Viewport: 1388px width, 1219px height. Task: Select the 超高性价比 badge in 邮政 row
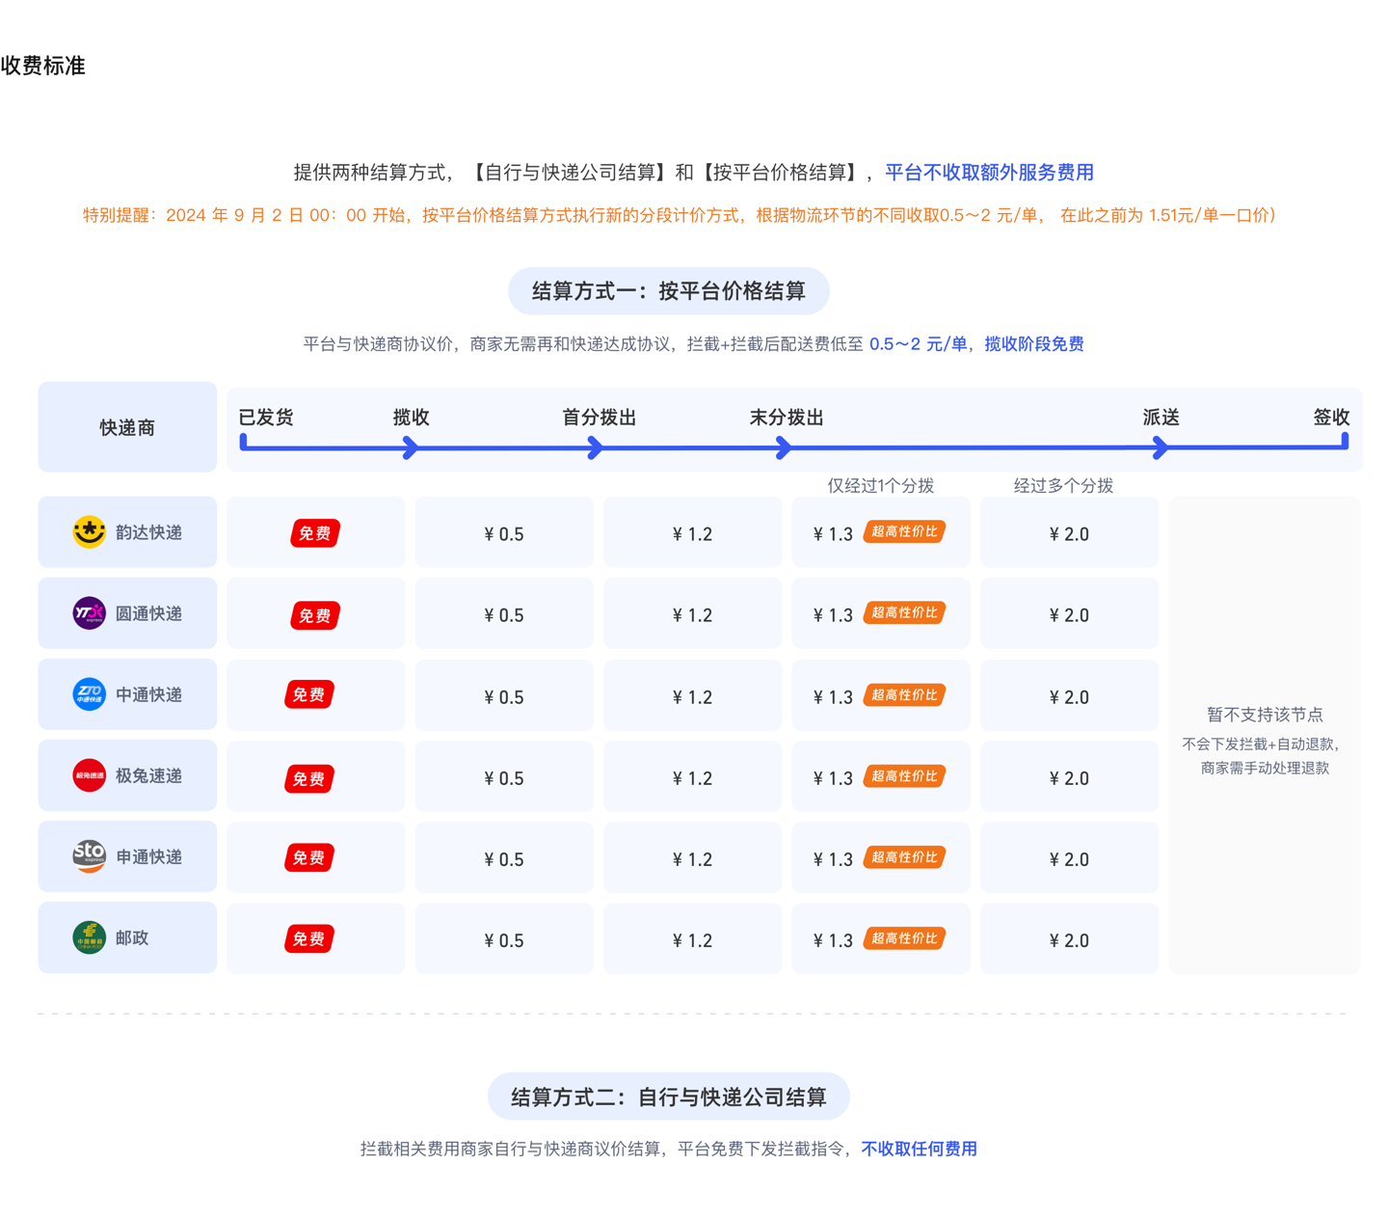tap(903, 937)
